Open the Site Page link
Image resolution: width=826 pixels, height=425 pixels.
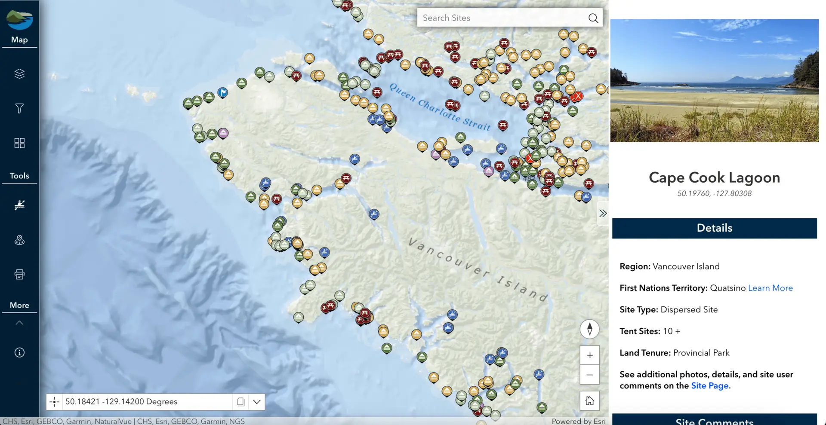(x=709, y=386)
